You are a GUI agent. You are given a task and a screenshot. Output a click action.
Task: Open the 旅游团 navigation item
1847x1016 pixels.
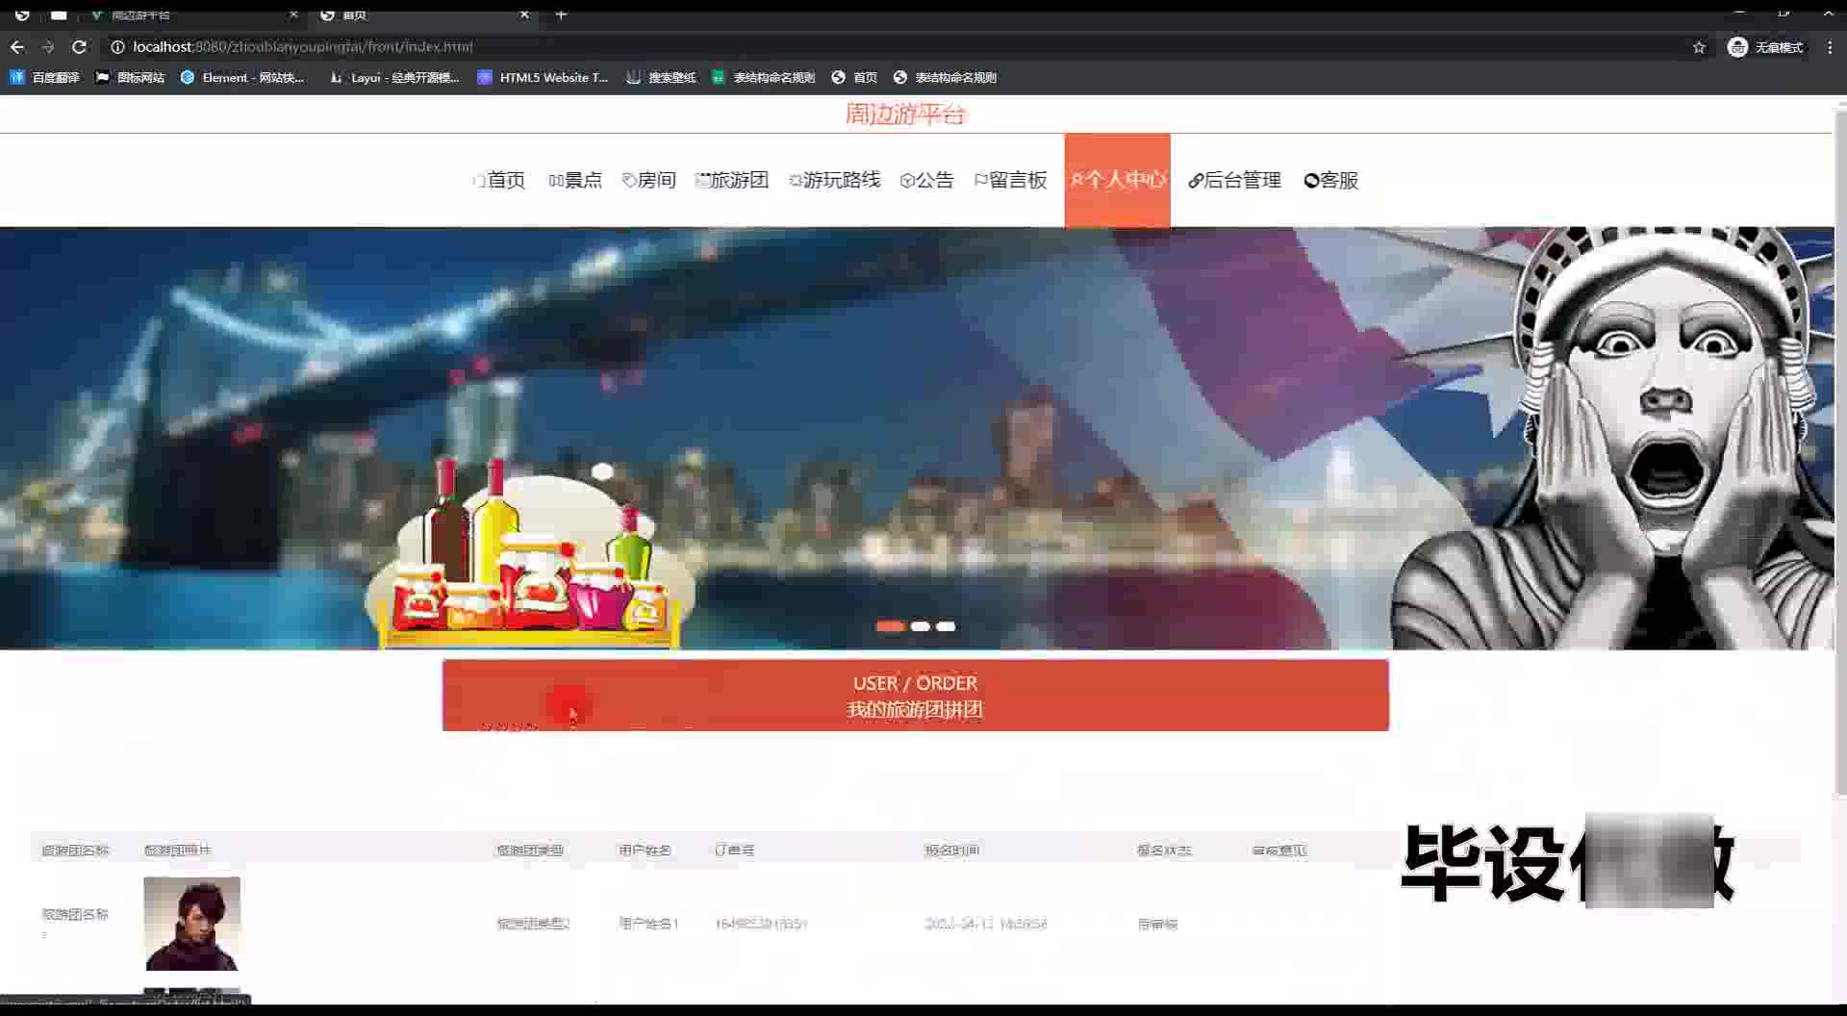732,180
